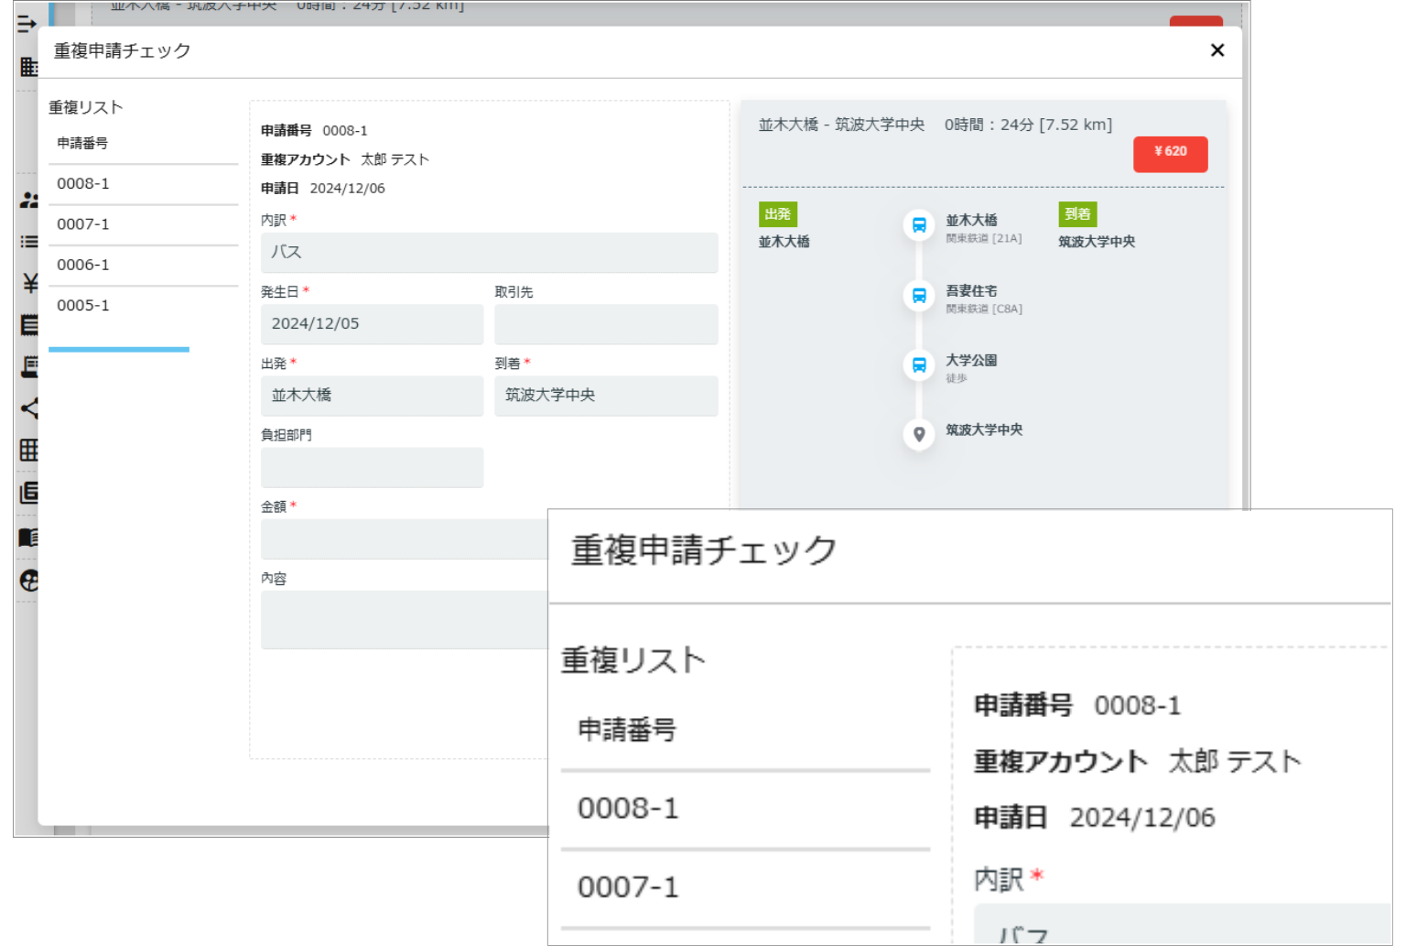This screenshot has height=946, width=1406.
Task: Select application 0006-1 in duplicate list
Action: tap(143, 265)
